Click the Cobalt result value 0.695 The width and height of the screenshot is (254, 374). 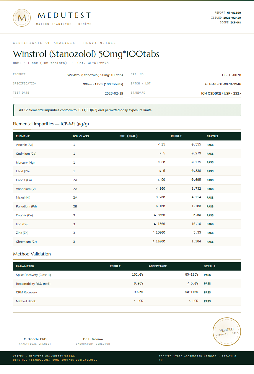pos(196,180)
